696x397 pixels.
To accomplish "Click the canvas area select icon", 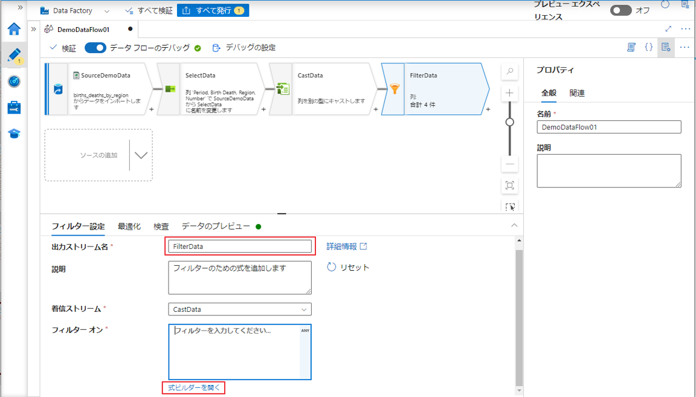I will tap(509, 206).
